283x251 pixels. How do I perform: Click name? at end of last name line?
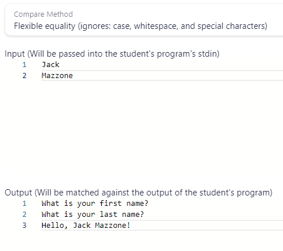pos(133,215)
